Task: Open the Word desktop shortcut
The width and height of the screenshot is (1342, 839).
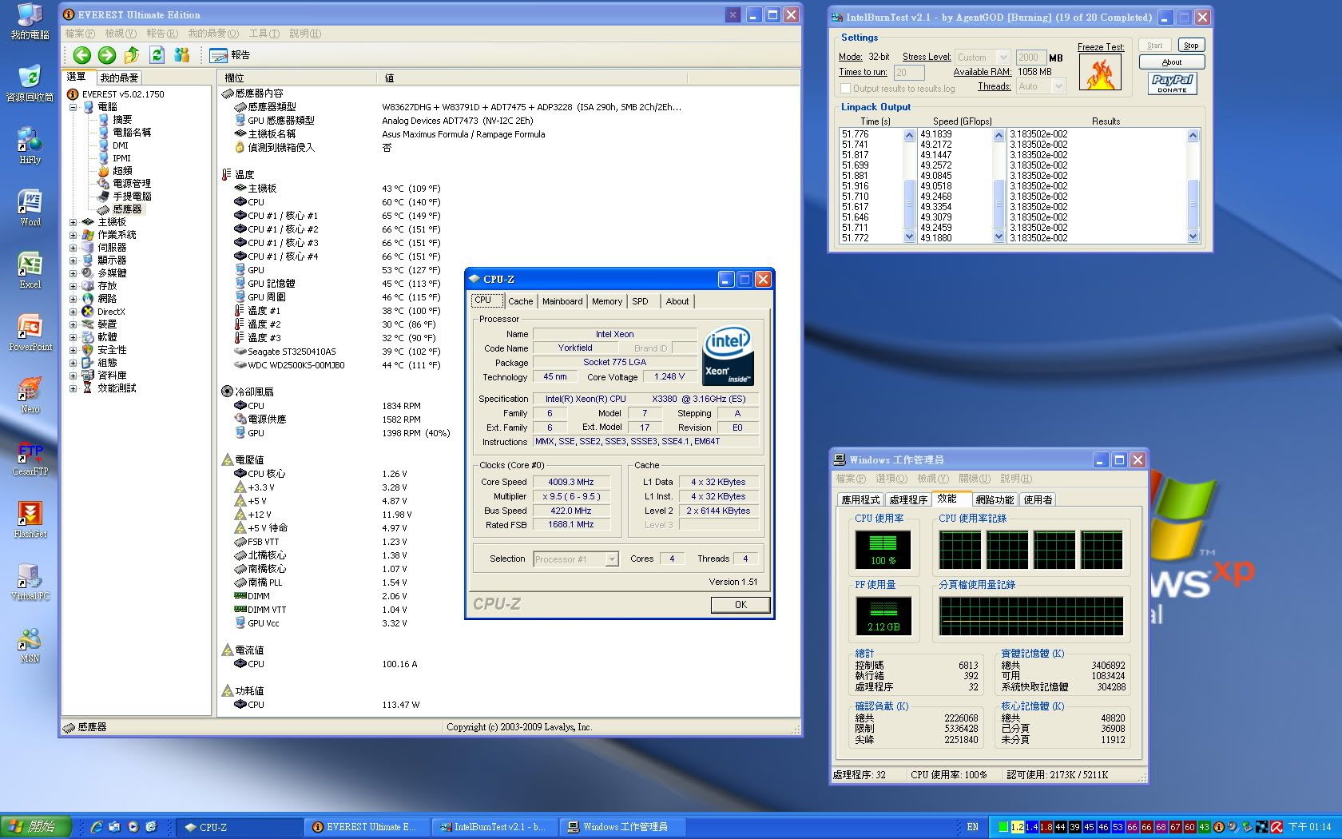Action: 30,209
